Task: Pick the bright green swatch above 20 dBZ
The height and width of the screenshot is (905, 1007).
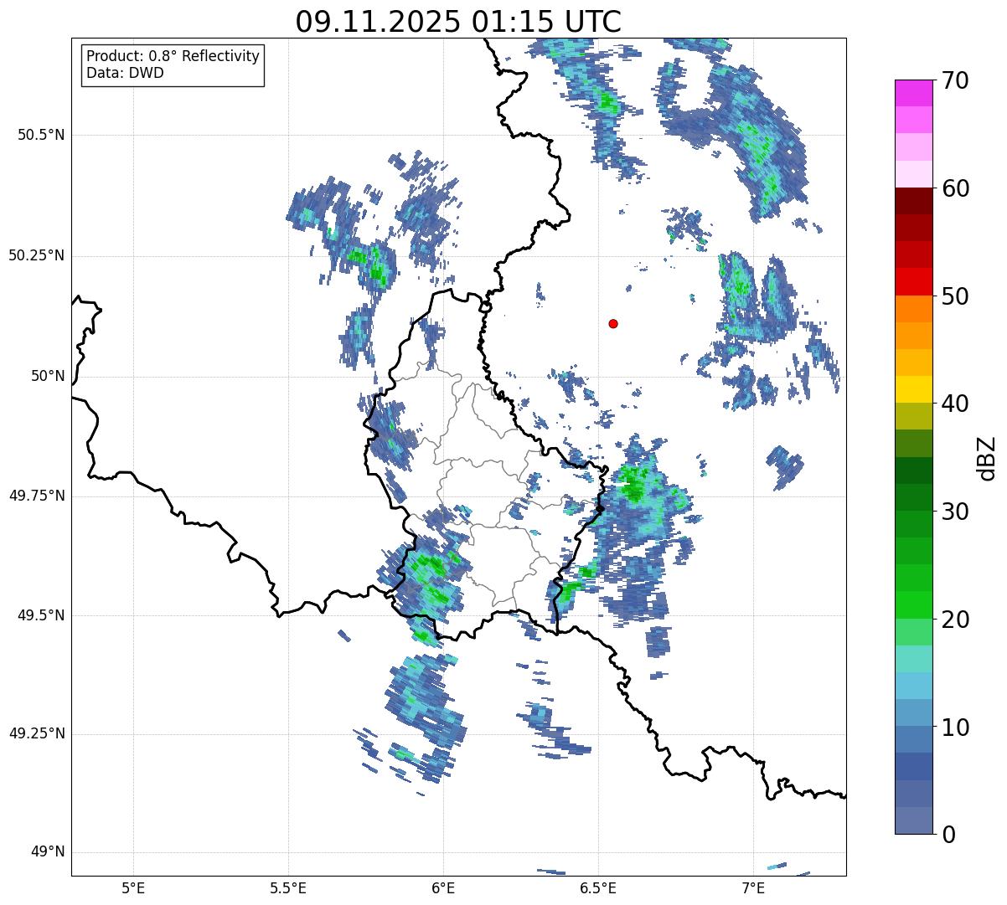Action: coord(914,605)
